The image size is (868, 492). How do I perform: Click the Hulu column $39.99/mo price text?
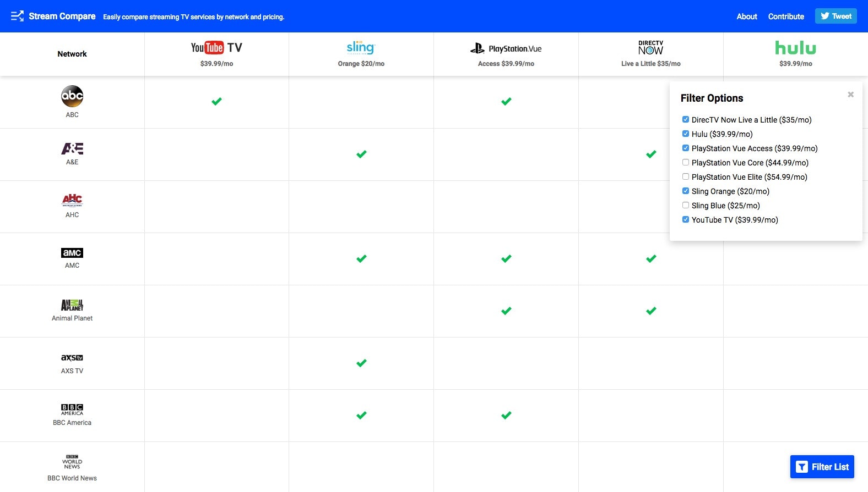click(x=795, y=64)
